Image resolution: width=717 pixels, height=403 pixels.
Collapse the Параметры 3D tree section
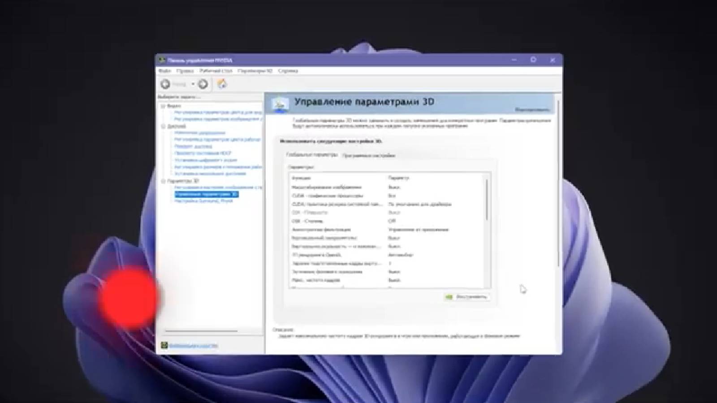pos(163,181)
